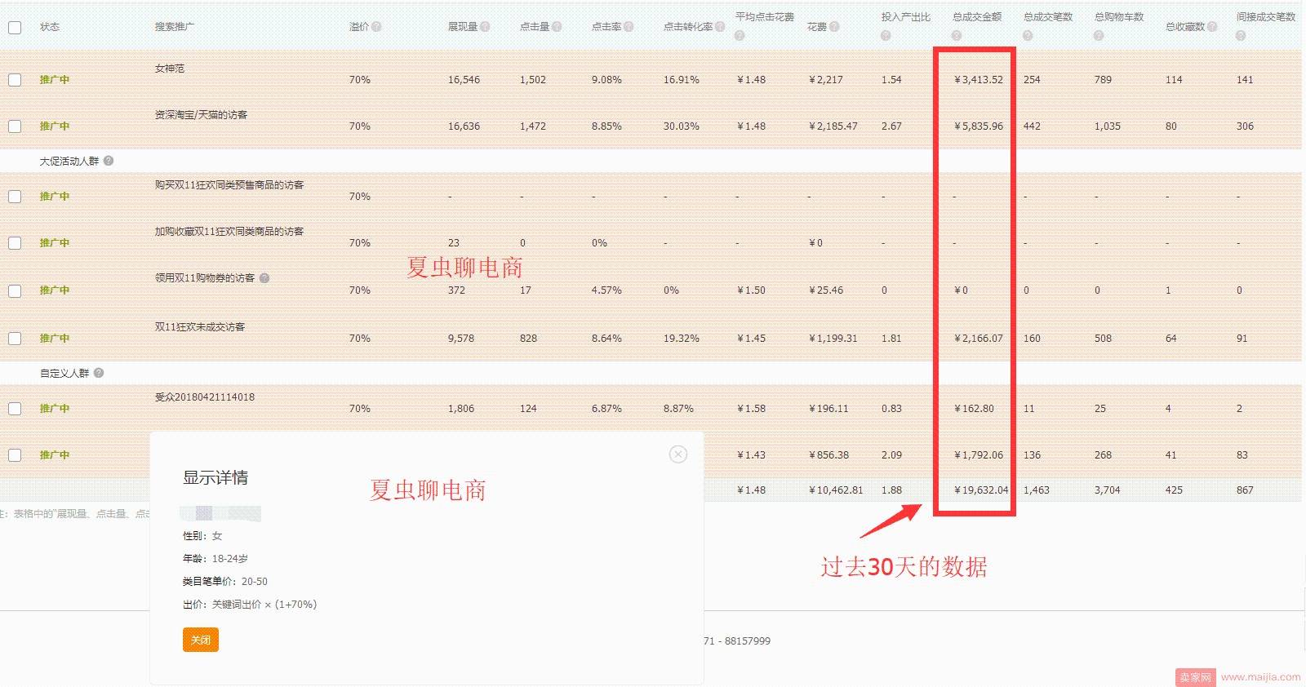Open the help icon next to 点击转化率
Image resolution: width=1306 pixels, height=687 pixels.
tap(720, 27)
